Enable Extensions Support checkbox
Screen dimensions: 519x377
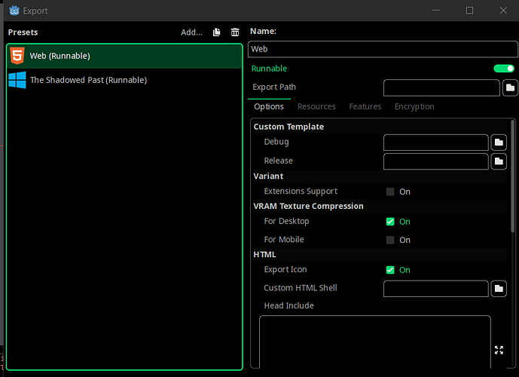coord(390,192)
